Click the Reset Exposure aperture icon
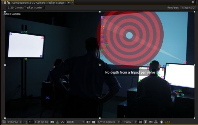The width and height of the screenshot is (198, 125). coord(161,122)
